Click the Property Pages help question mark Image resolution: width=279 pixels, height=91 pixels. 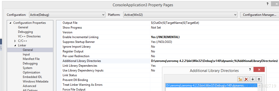tap(267, 4)
